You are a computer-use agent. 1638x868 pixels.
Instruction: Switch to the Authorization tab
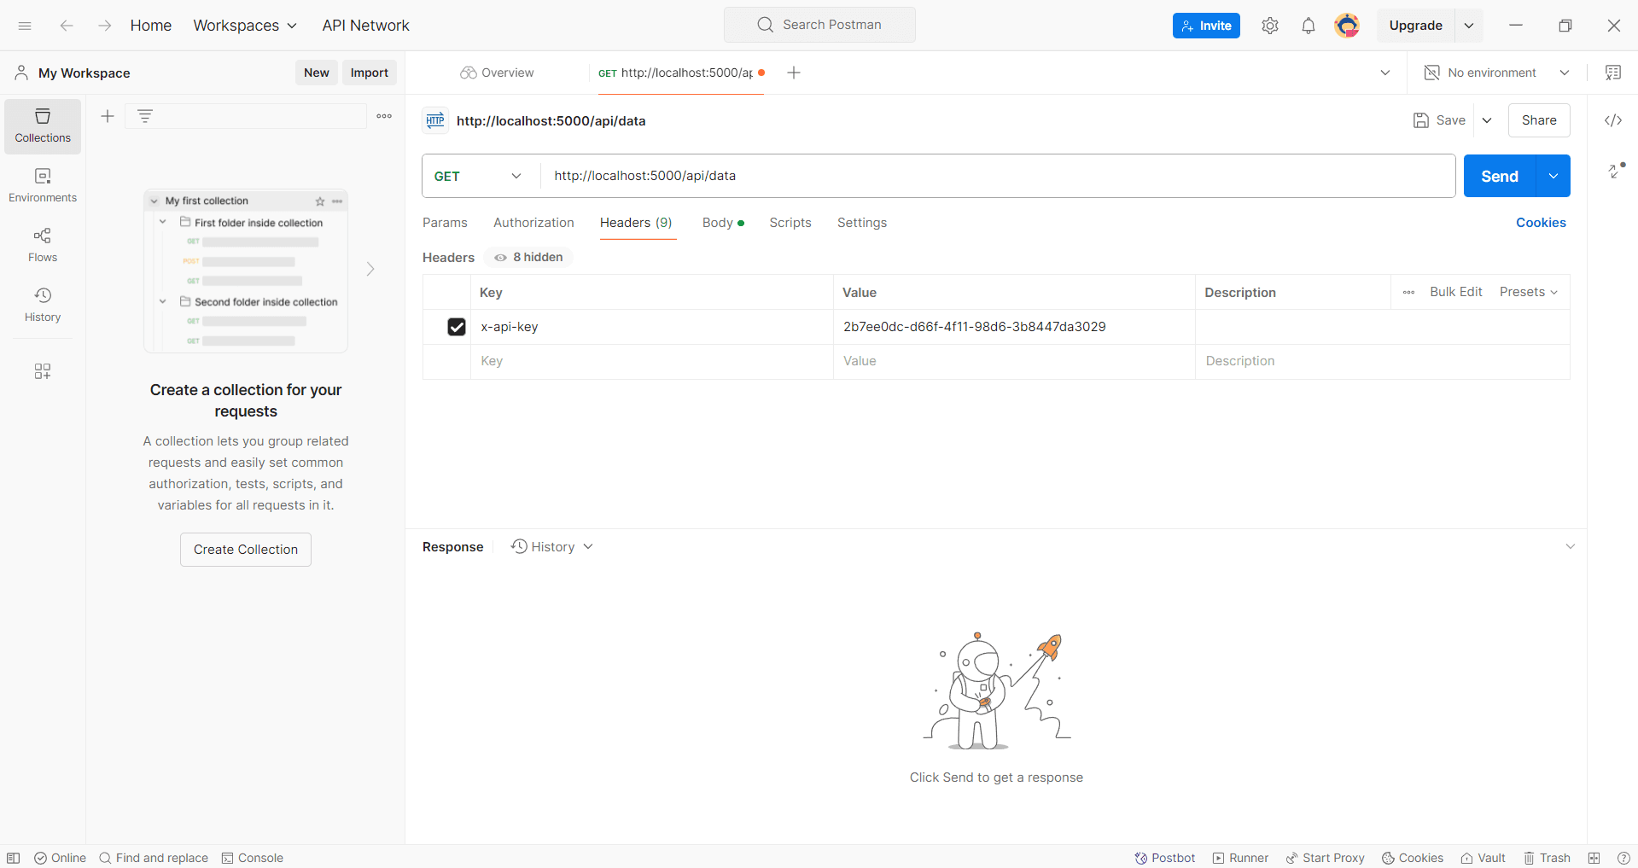533,223
